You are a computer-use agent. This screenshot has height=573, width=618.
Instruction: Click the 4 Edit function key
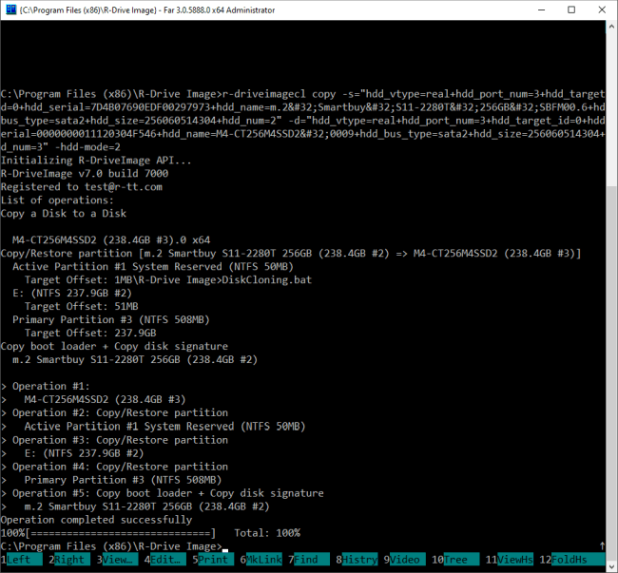point(165,559)
